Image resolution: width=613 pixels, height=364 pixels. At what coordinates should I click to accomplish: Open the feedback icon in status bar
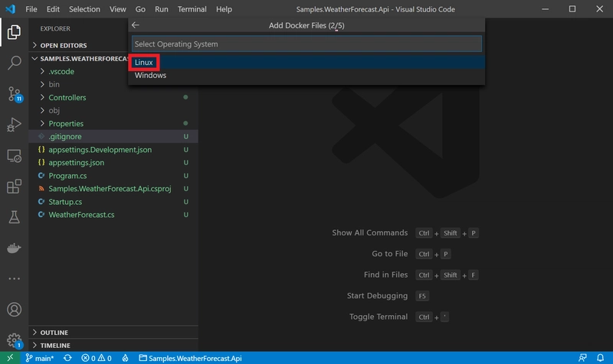click(582, 358)
